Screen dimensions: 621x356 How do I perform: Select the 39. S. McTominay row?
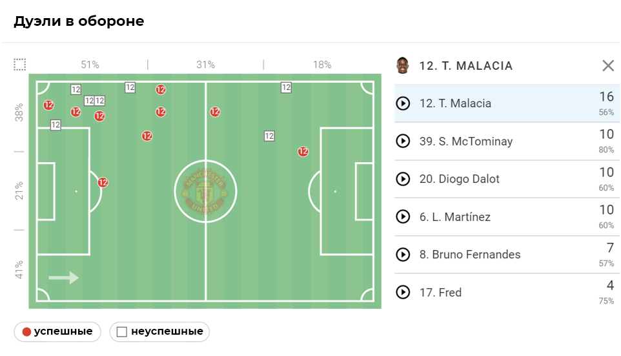(x=466, y=141)
